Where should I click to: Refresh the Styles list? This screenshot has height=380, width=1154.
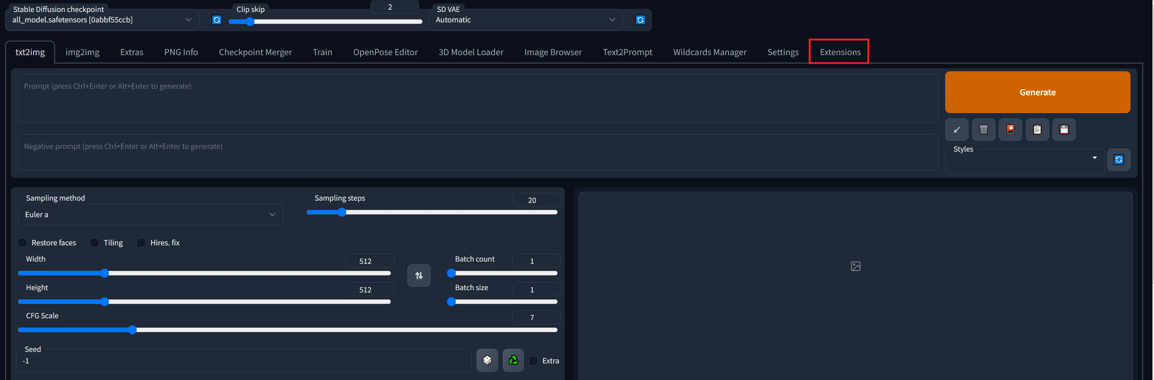(x=1119, y=160)
